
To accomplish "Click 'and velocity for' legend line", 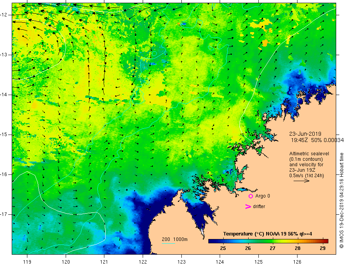I will click(x=306, y=165).
